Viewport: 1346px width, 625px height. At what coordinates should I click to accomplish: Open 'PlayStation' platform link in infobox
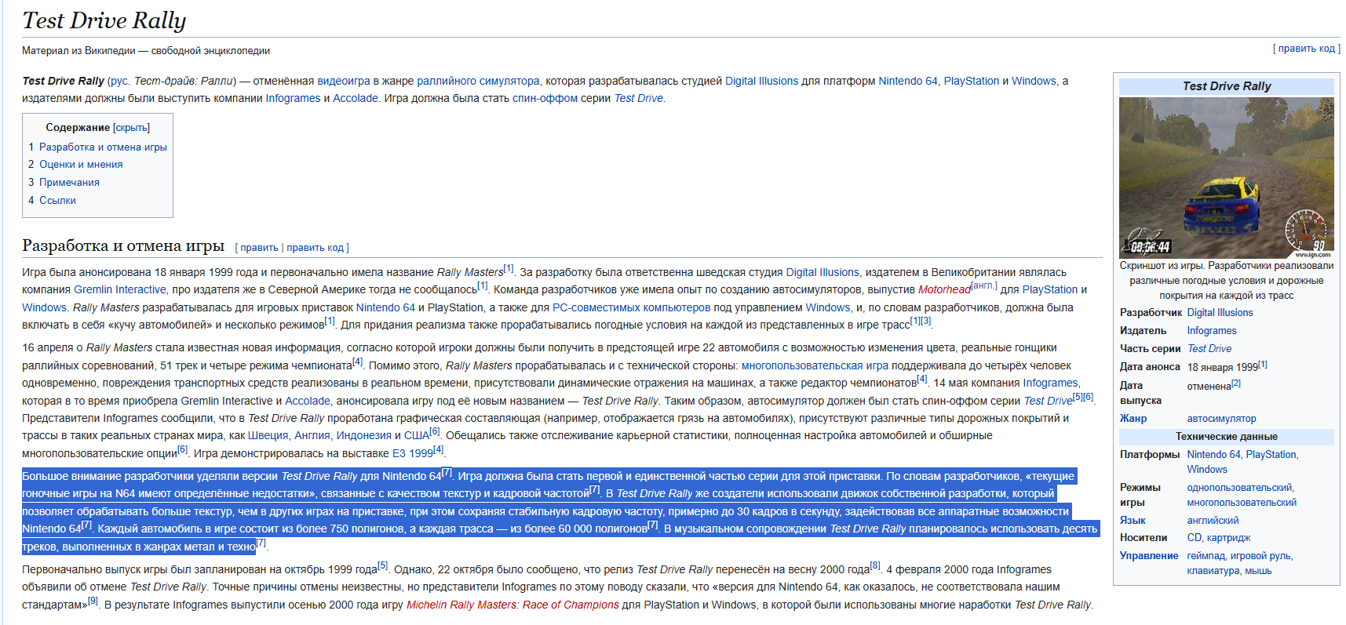(1271, 454)
